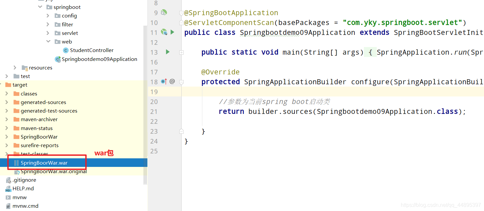Click the StudentController class icon
The width and height of the screenshot is (484, 211).
(x=65, y=50)
